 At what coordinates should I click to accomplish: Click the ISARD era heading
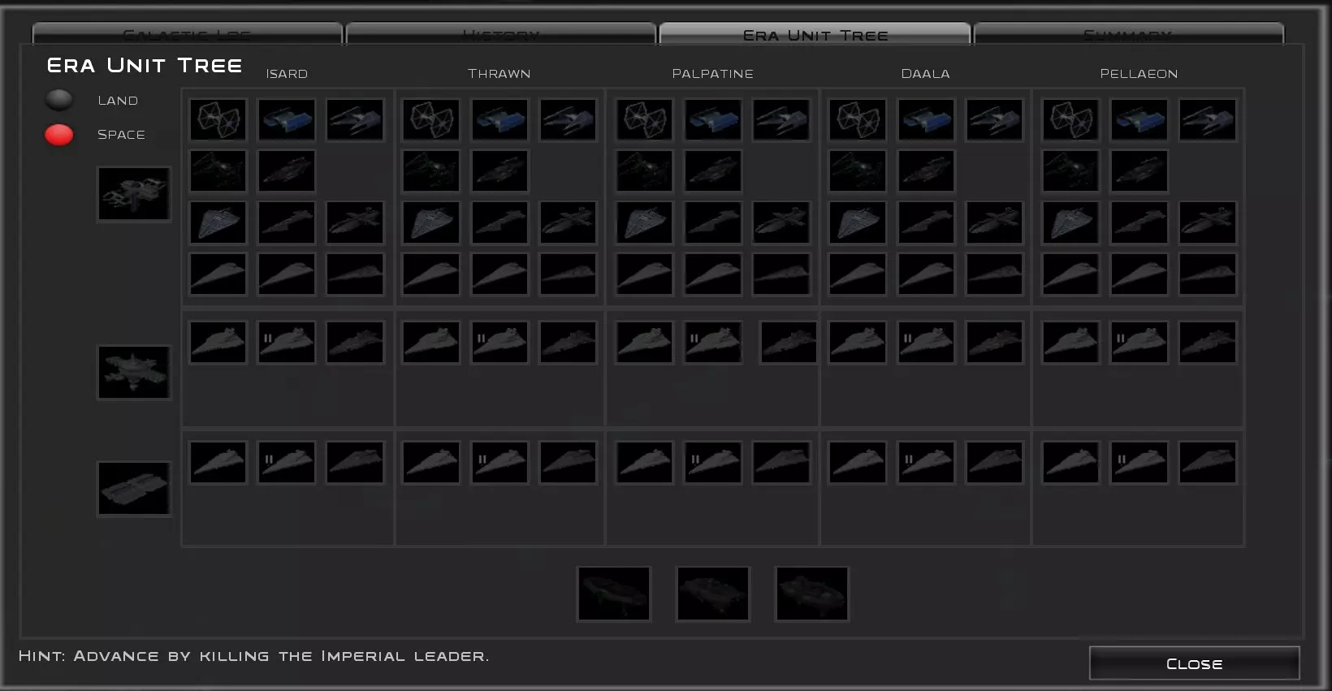click(287, 74)
